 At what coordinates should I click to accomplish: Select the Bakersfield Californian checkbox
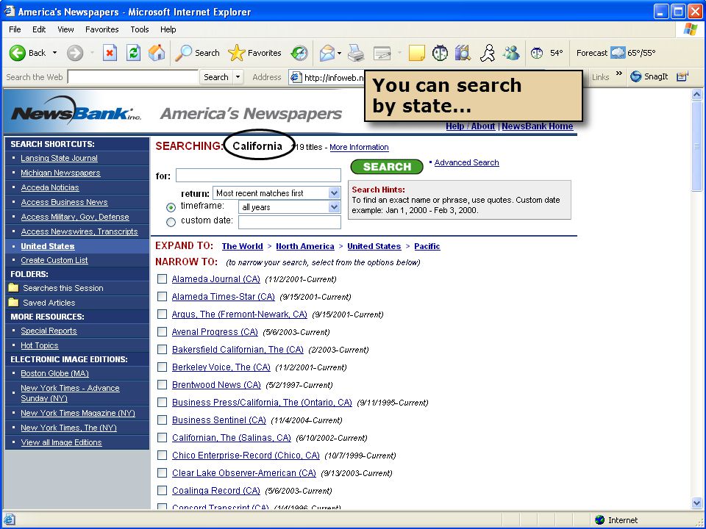point(162,350)
